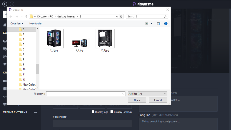Image resolution: width=231 pixels, height=130 pixels.
Task: Click the Open button
Action: [137, 100]
